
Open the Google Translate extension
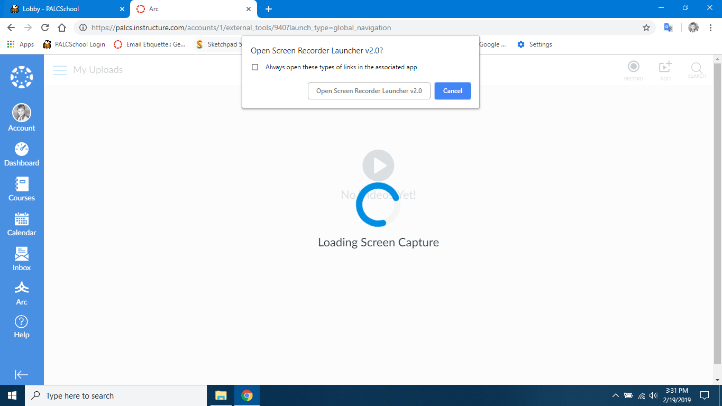click(669, 27)
